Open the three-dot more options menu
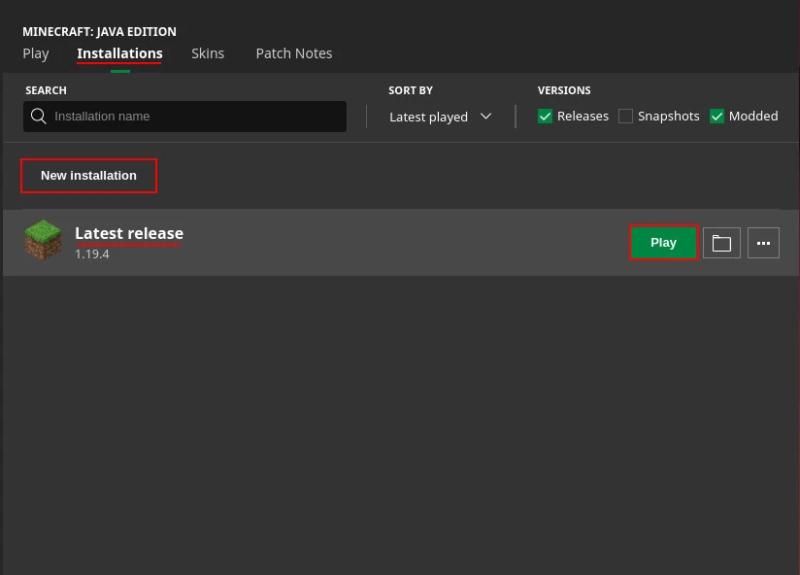 (x=763, y=243)
